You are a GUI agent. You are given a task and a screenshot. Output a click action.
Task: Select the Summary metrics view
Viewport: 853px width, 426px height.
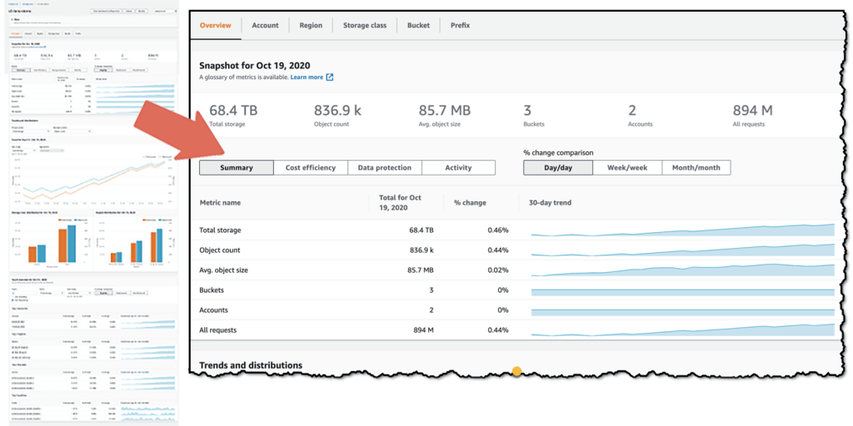coord(236,167)
